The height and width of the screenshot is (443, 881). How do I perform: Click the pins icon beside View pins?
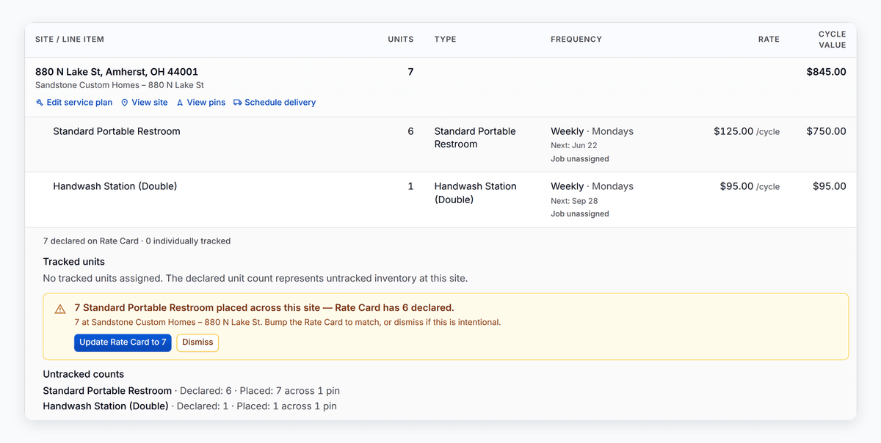tap(180, 103)
